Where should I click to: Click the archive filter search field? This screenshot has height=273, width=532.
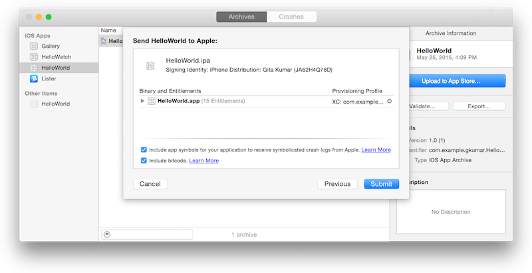tap(147, 234)
